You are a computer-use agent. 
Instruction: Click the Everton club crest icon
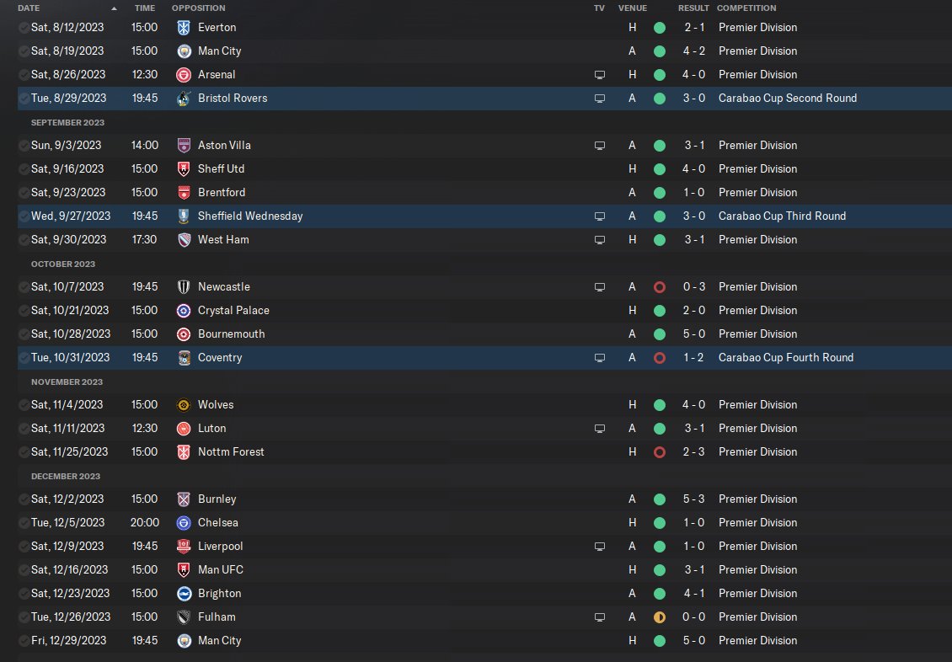tap(184, 27)
